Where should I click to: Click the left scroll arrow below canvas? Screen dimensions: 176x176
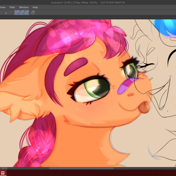click(x=6, y=168)
